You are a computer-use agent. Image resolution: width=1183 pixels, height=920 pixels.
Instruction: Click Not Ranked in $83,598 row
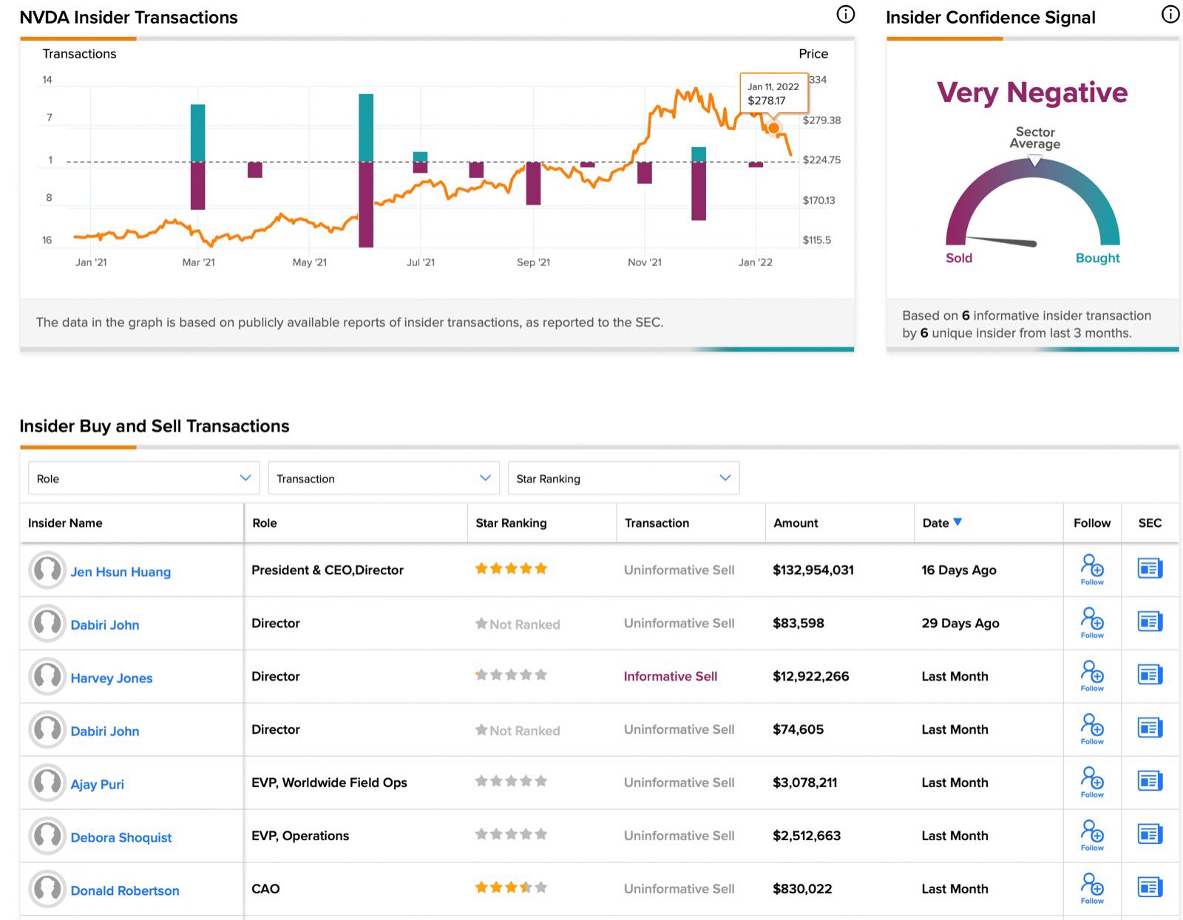(518, 624)
